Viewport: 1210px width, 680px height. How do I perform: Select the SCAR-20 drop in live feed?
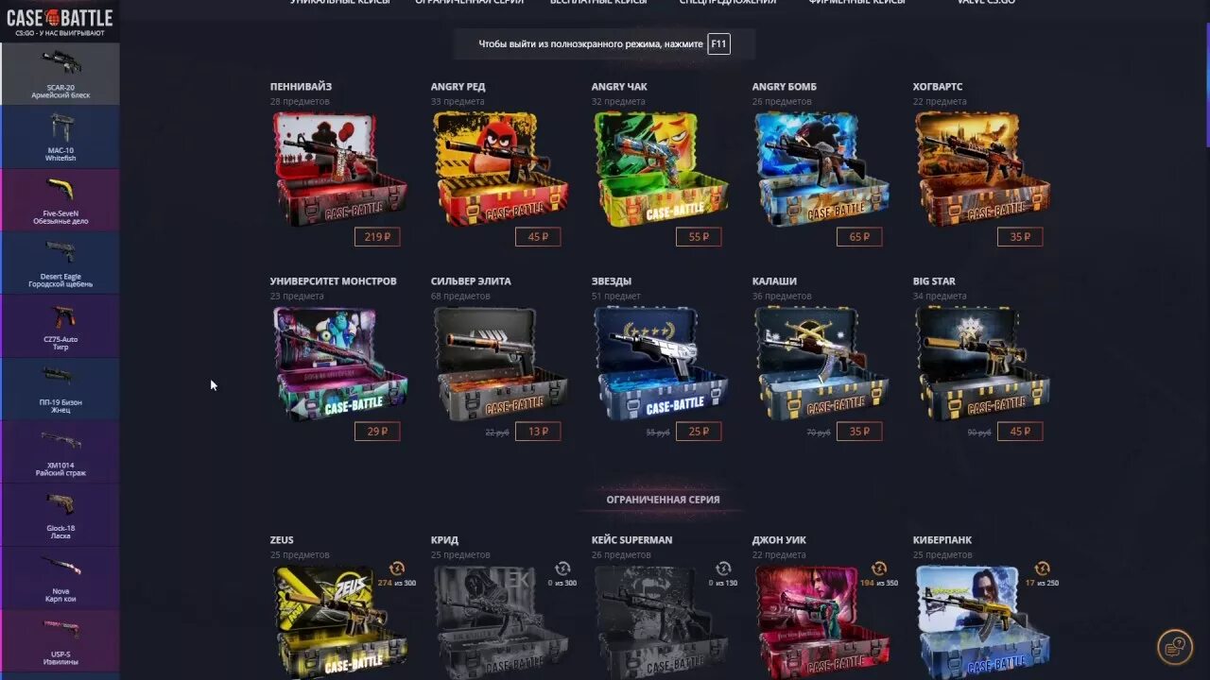tap(60, 74)
